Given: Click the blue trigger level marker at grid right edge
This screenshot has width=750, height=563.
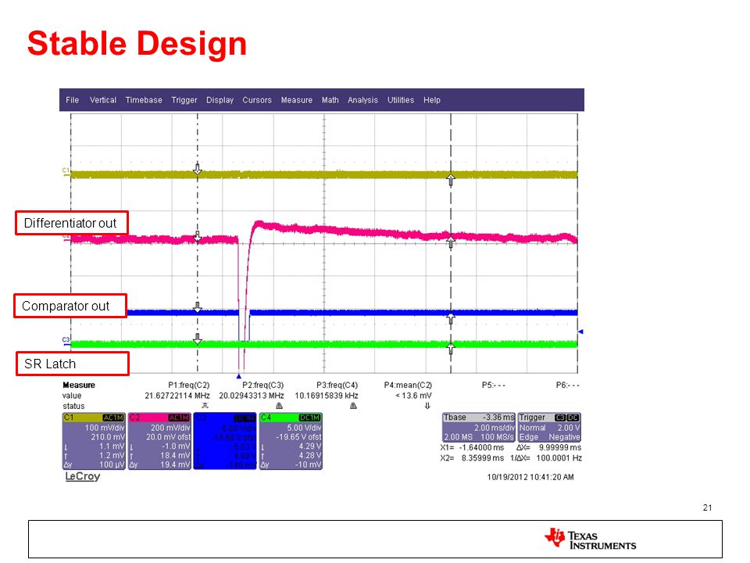Looking at the screenshot, I should (x=580, y=332).
